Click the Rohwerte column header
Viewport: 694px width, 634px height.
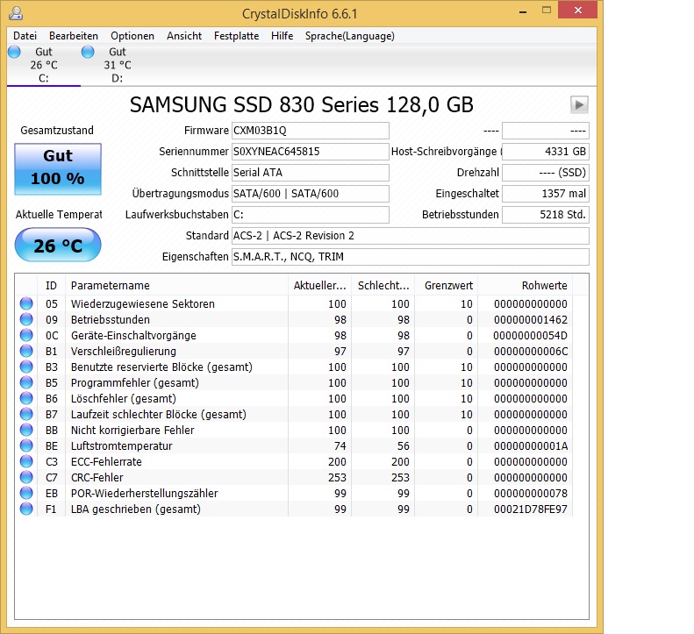click(526, 285)
